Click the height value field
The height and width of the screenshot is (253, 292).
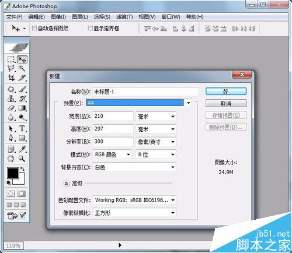coord(113,129)
